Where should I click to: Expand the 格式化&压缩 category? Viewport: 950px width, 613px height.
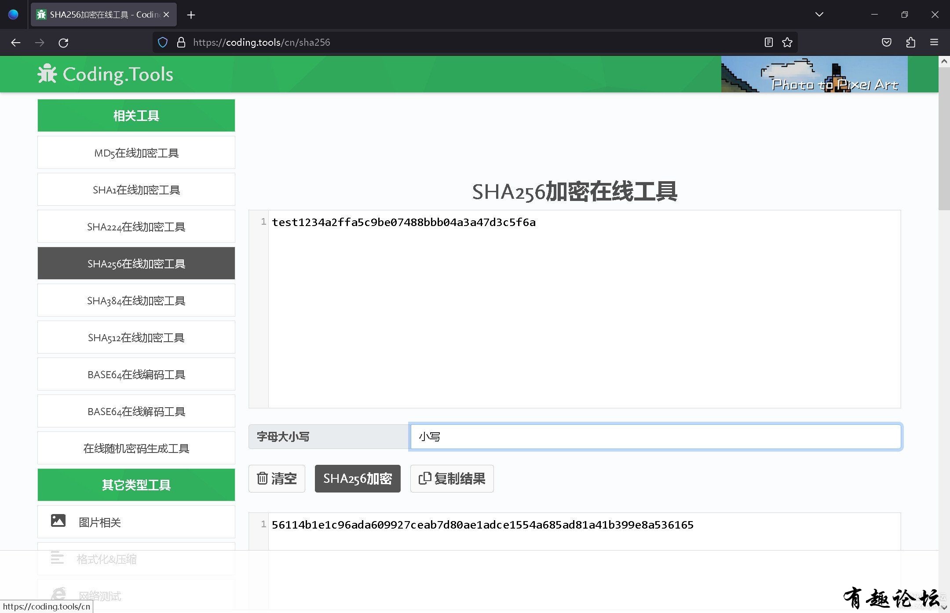point(136,559)
